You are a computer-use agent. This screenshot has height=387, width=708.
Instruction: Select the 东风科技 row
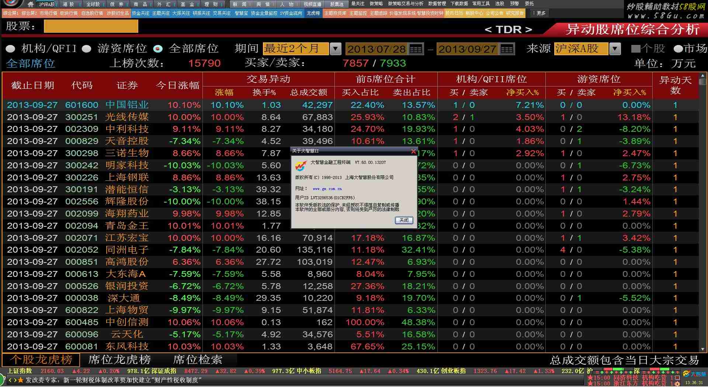[x=350, y=346]
